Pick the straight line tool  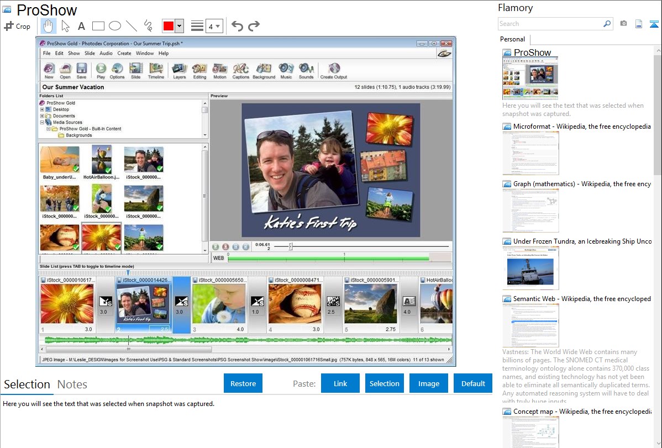tap(132, 26)
